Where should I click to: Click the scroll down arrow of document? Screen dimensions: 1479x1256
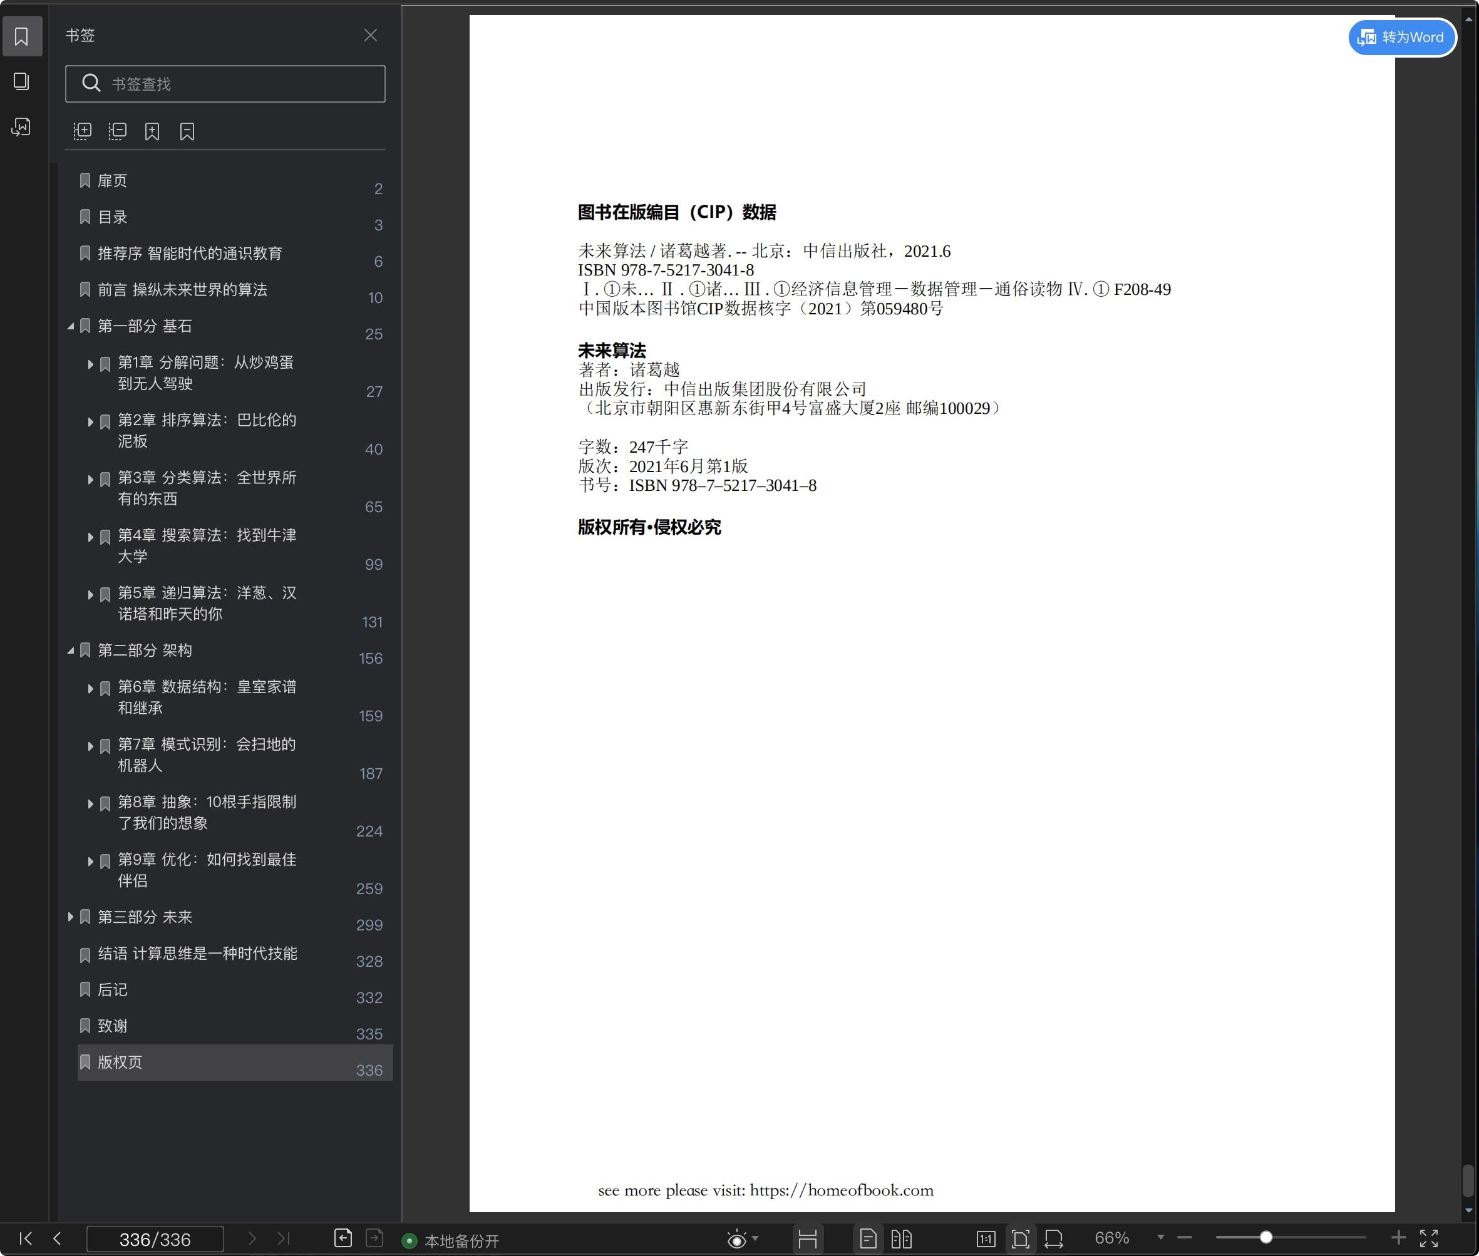click(x=1468, y=1210)
